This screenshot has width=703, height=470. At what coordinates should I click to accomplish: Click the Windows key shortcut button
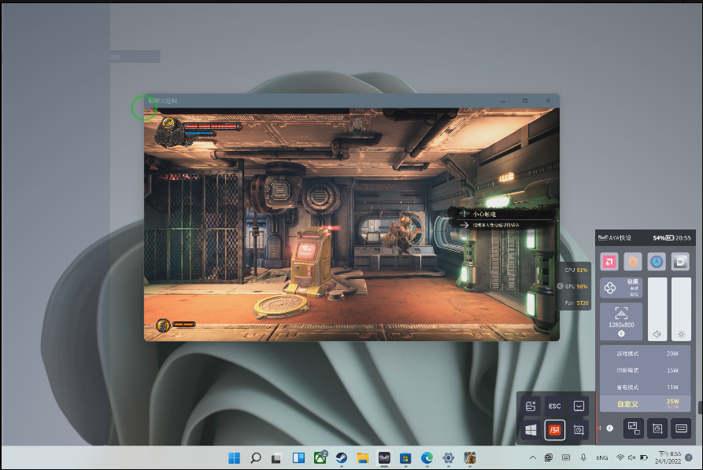(x=531, y=430)
